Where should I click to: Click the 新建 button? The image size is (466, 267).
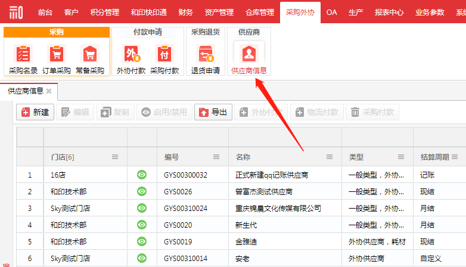tap(35, 112)
